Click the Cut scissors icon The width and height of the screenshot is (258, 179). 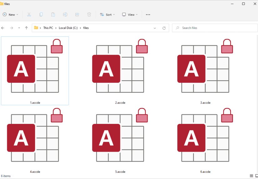pyautogui.click(x=29, y=15)
